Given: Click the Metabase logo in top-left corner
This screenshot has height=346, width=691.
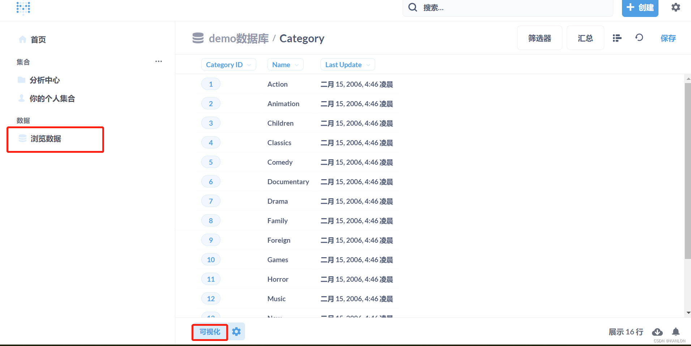Looking at the screenshot, I should click(23, 8).
